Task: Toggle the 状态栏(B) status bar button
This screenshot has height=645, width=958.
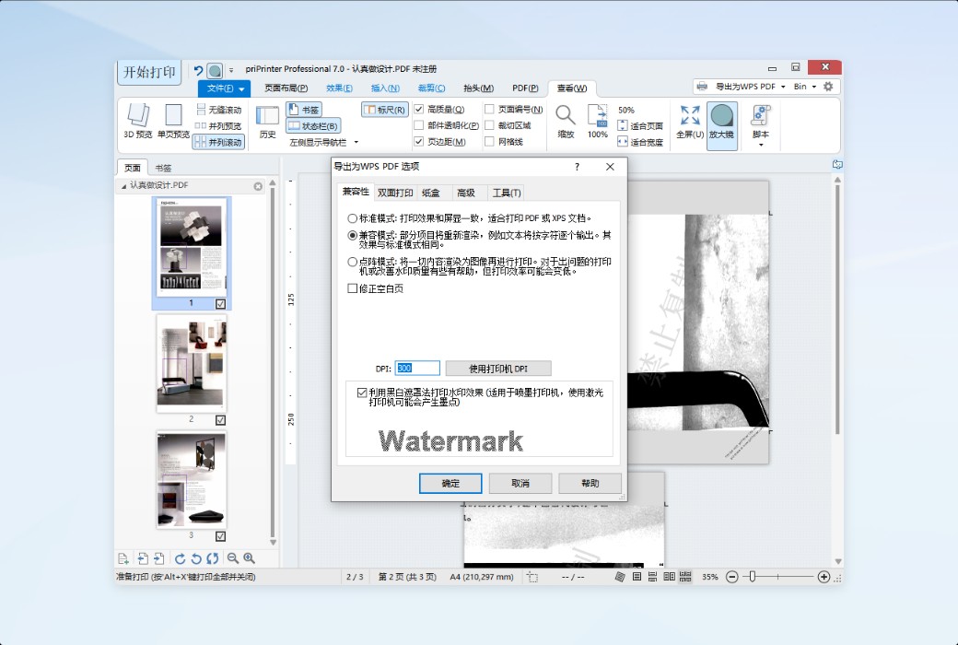Action: point(313,126)
